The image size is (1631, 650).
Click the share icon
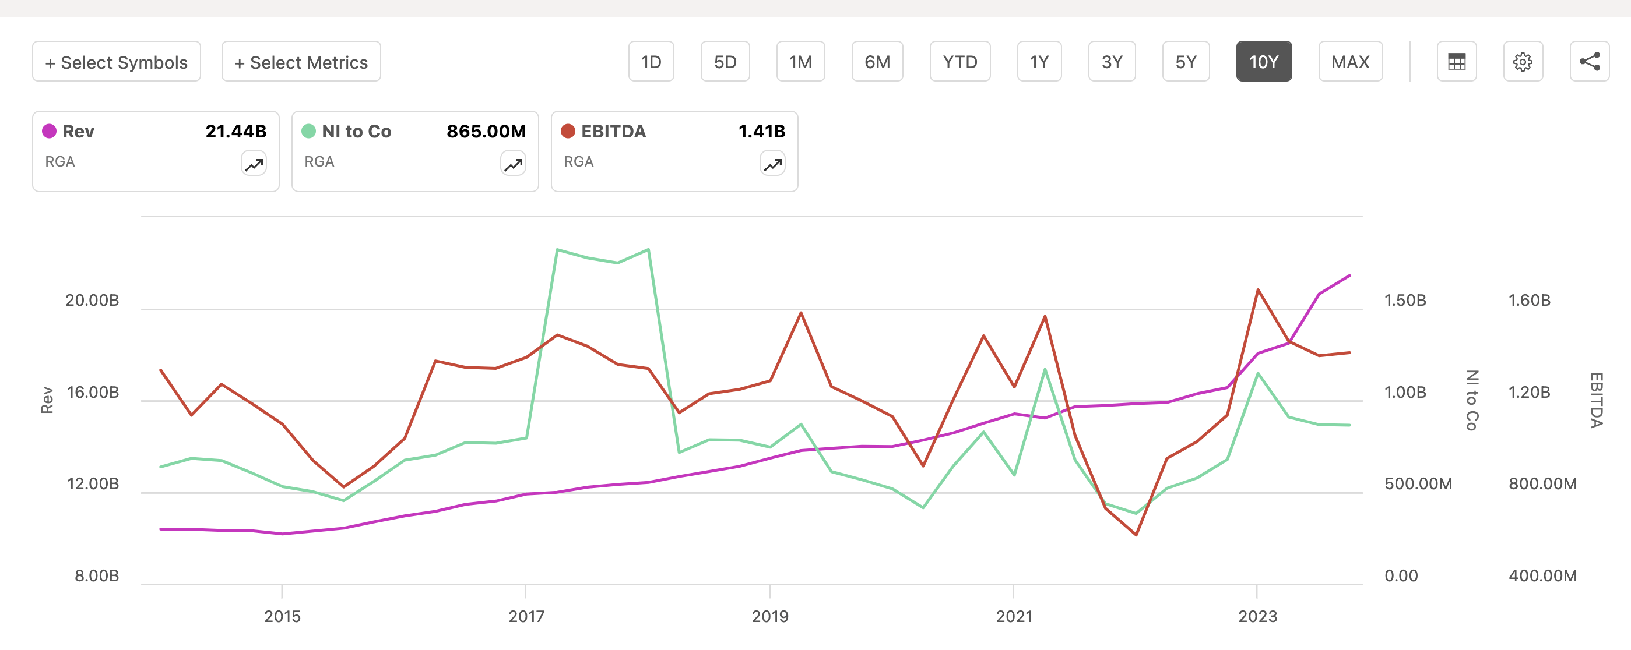(1590, 61)
